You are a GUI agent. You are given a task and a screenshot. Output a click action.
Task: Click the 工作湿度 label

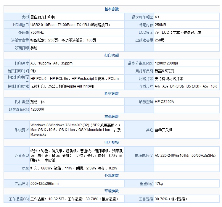(146, 199)
